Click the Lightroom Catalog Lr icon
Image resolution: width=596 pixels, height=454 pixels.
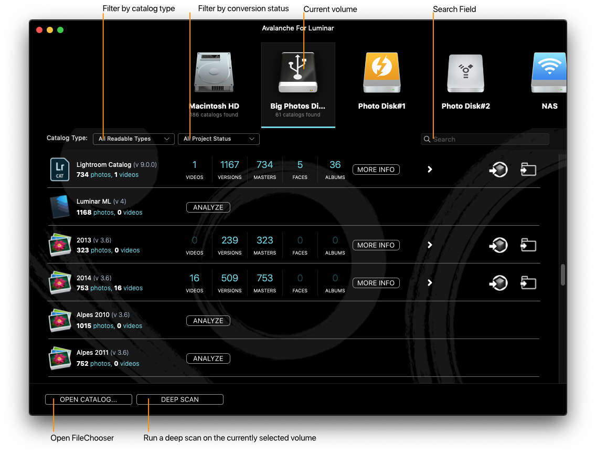coord(60,169)
